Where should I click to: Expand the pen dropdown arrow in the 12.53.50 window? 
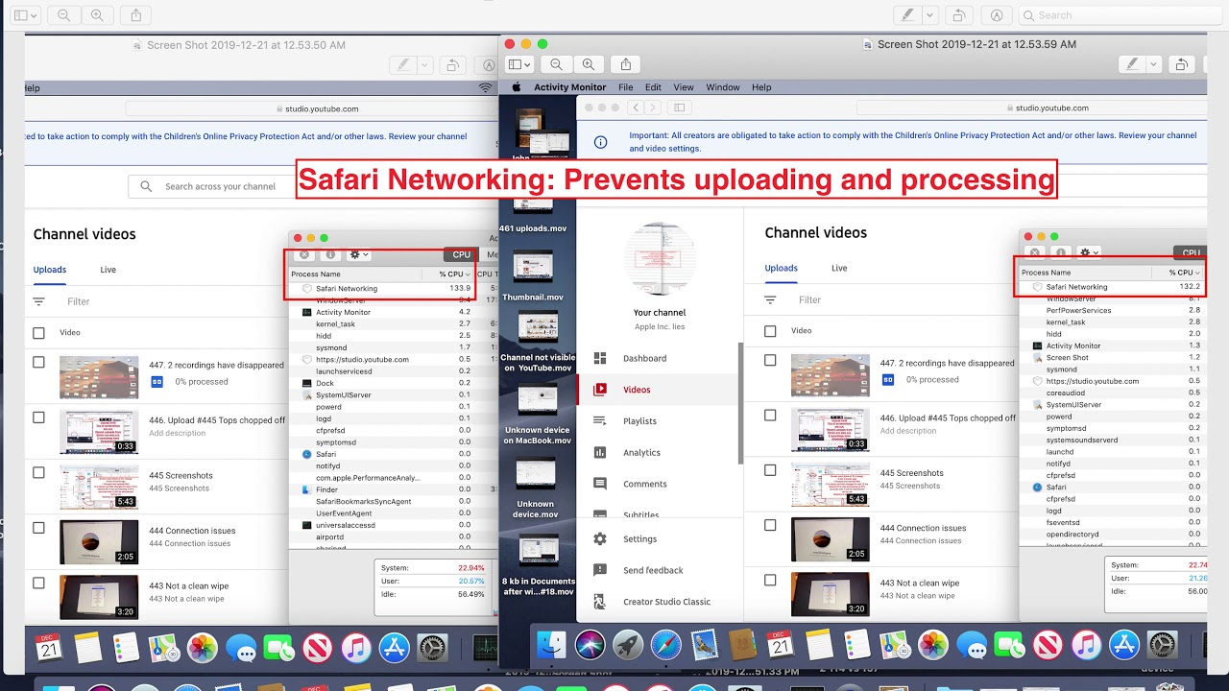(x=424, y=64)
